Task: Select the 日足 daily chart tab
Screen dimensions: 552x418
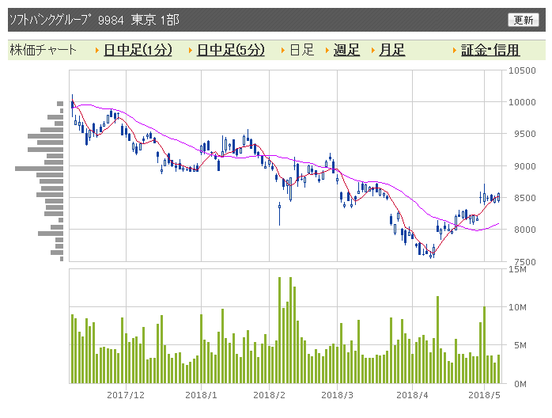Action: [x=301, y=50]
